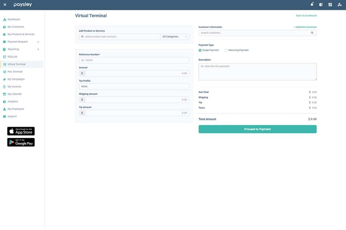Viewport: 346px width, 230px height.
Task: Click the Back To Dashboard link
Action: [x=306, y=15]
